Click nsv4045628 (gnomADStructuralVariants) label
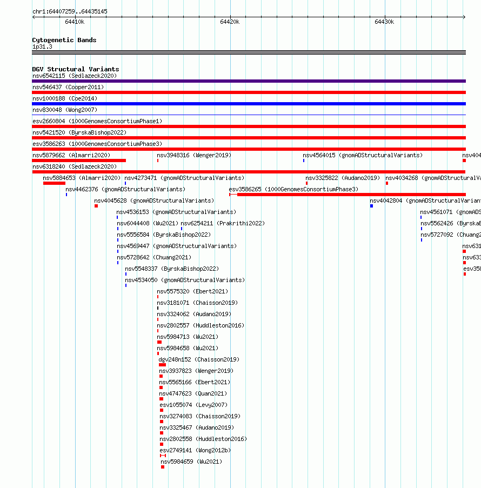The height and width of the screenshot is (488, 481). 154,200
